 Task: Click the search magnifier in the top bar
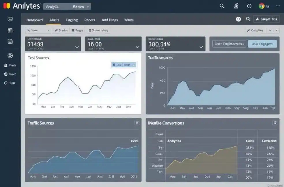pos(222,6)
